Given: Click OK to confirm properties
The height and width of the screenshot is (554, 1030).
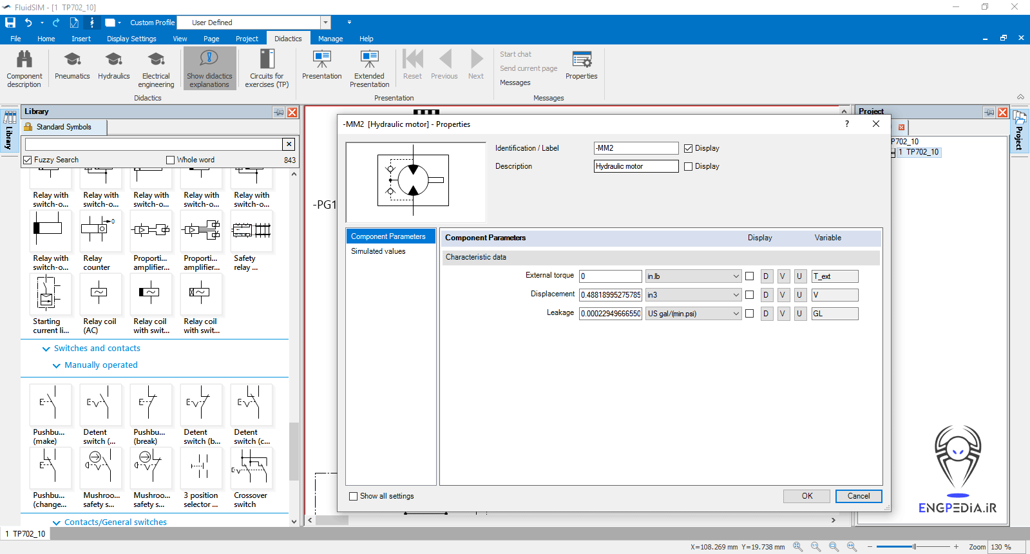Looking at the screenshot, I should (x=806, y=496).
